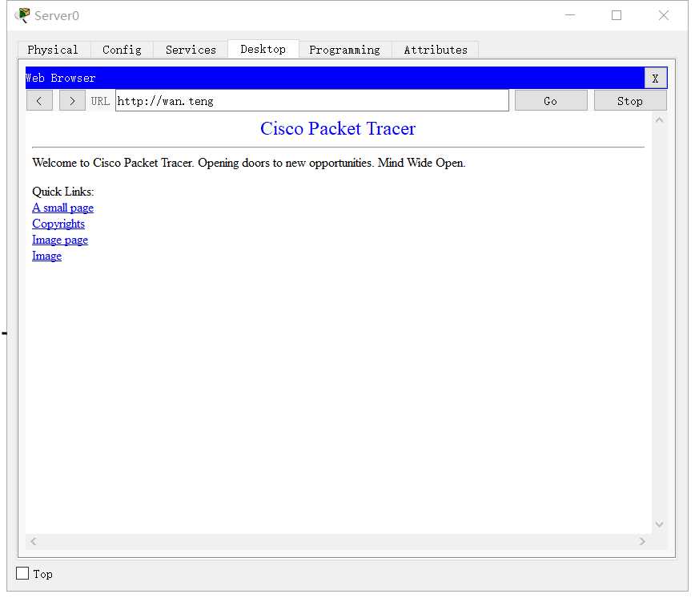Click the vertical scrollbar down arrow
Screen dimensions: 695x598
(659, 524)
